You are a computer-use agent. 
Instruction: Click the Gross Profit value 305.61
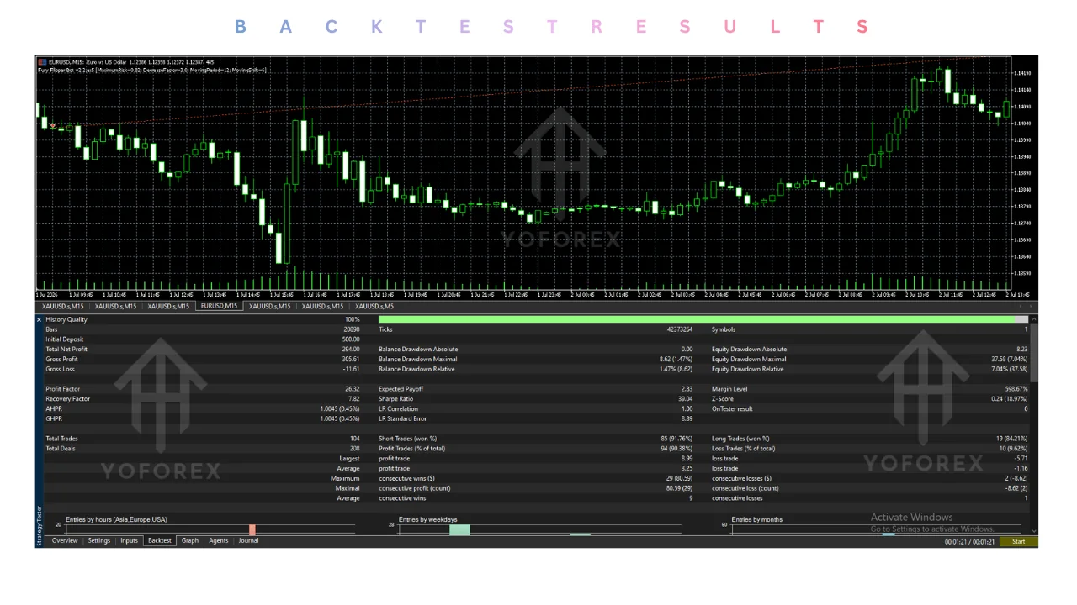tap(351, 360)
